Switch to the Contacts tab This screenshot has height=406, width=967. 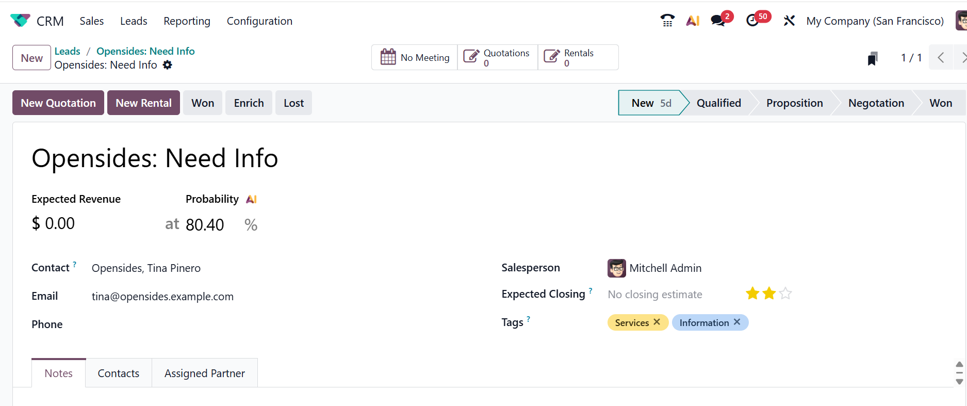click(x=119, y=373)
